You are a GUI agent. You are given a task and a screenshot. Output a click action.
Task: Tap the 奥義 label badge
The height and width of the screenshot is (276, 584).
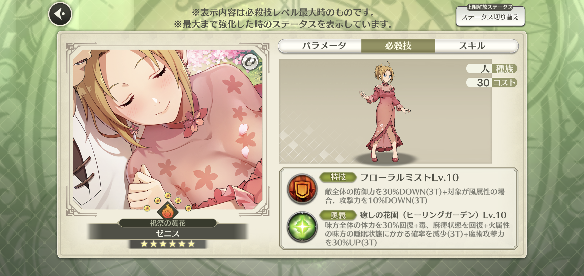coord(338,215)
